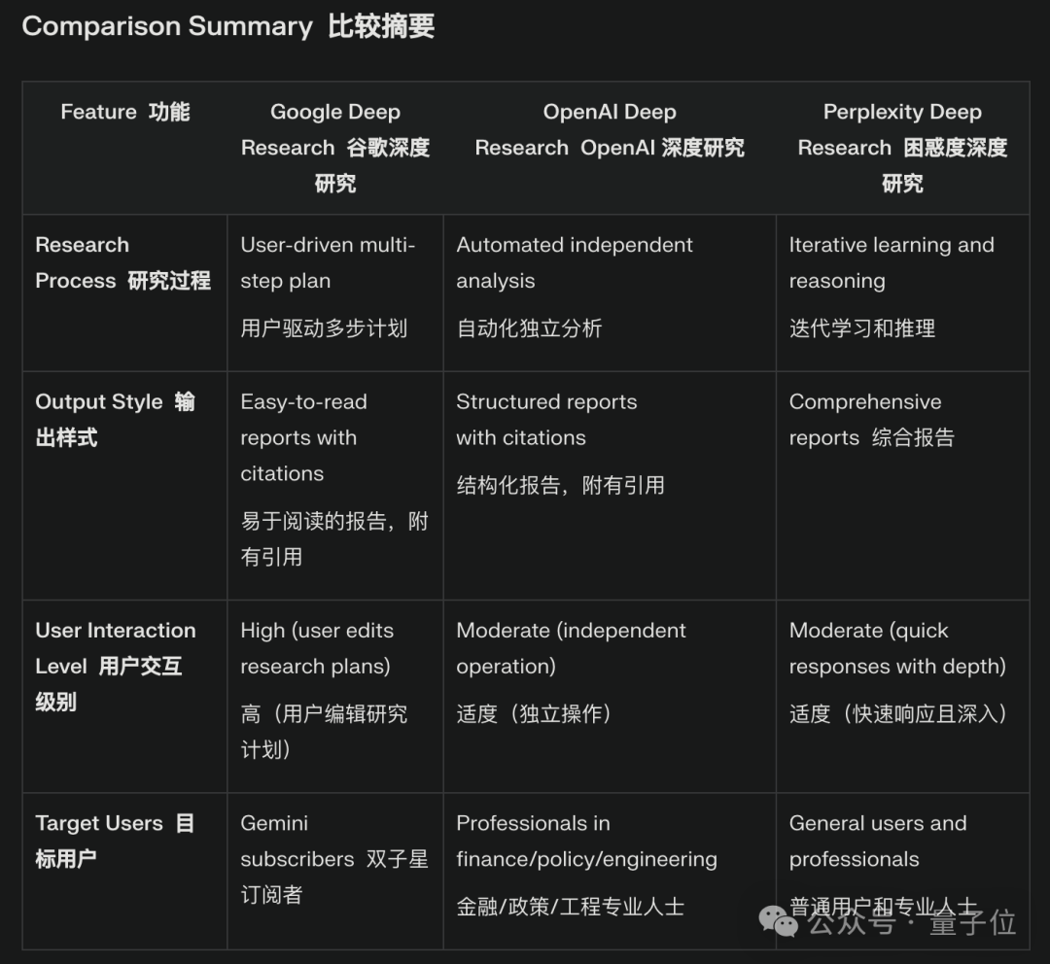This screenshot has width=1050, height=964.
Task: Select the 'OpenAI Deep Research' column header
Action: 610,130
